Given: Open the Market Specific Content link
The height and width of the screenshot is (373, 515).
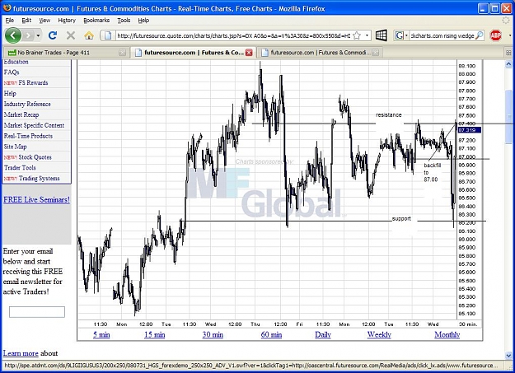Looking at the screenshot, I should click(x=34, y=125).
